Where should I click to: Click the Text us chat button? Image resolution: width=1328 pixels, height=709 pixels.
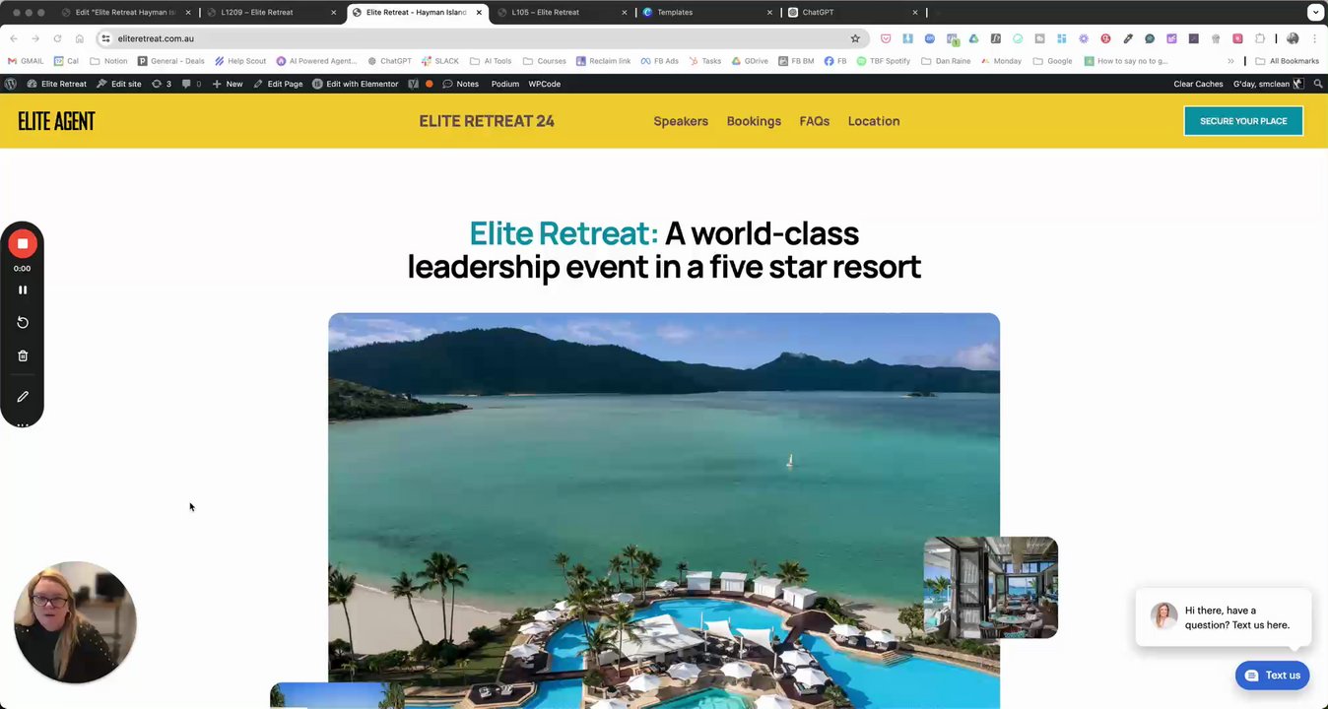(1272, 676)
